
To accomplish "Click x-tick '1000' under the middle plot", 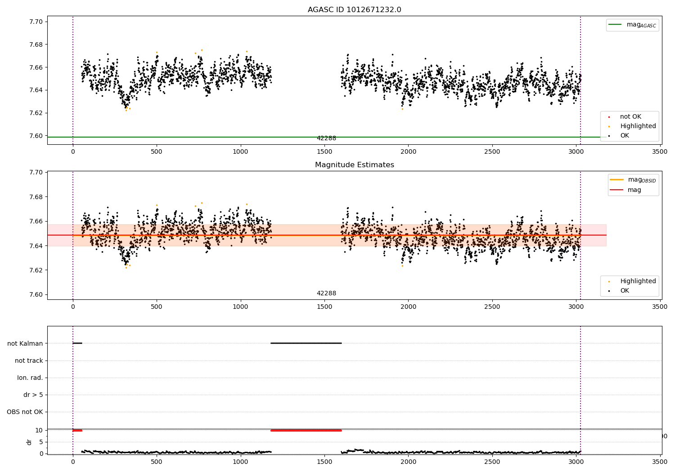I will [x=240, y=307].
